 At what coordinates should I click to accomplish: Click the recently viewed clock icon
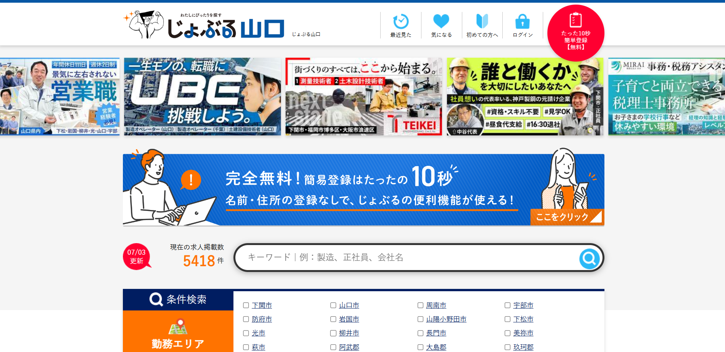point(401,21)
